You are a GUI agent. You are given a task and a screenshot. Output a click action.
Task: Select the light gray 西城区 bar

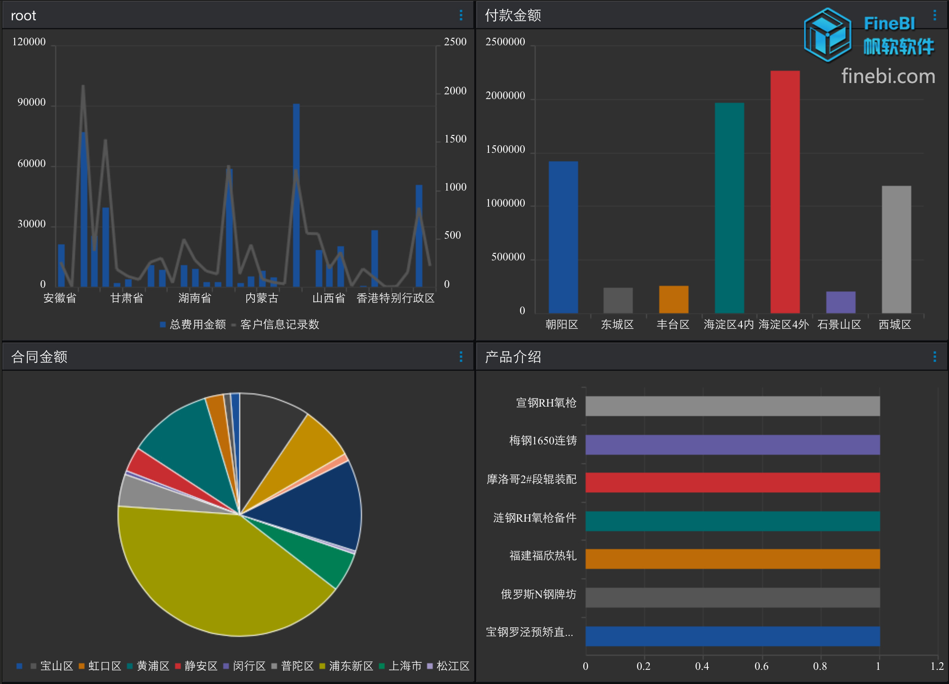[x=896, y=249]
